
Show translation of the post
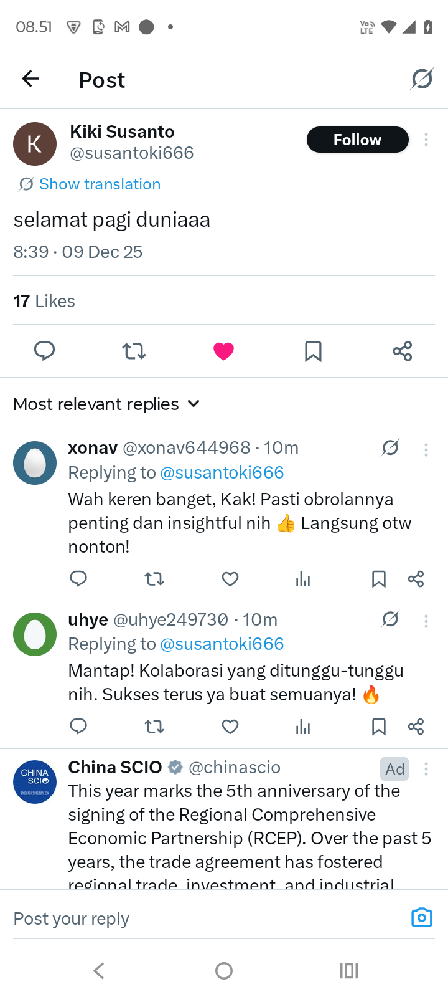100,184
